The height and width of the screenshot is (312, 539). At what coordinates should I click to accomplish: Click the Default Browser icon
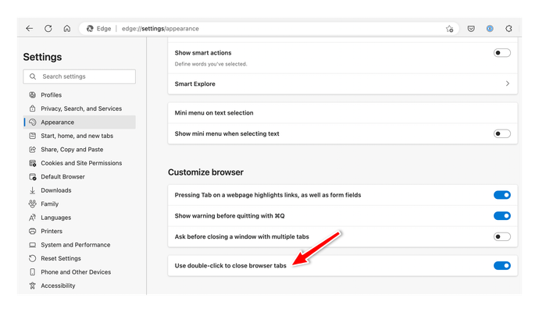[x=33, y=177]
